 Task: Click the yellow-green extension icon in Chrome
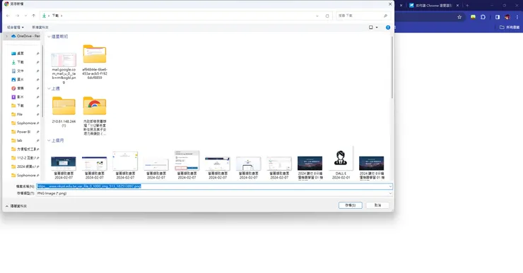click(x=473, y=17)
